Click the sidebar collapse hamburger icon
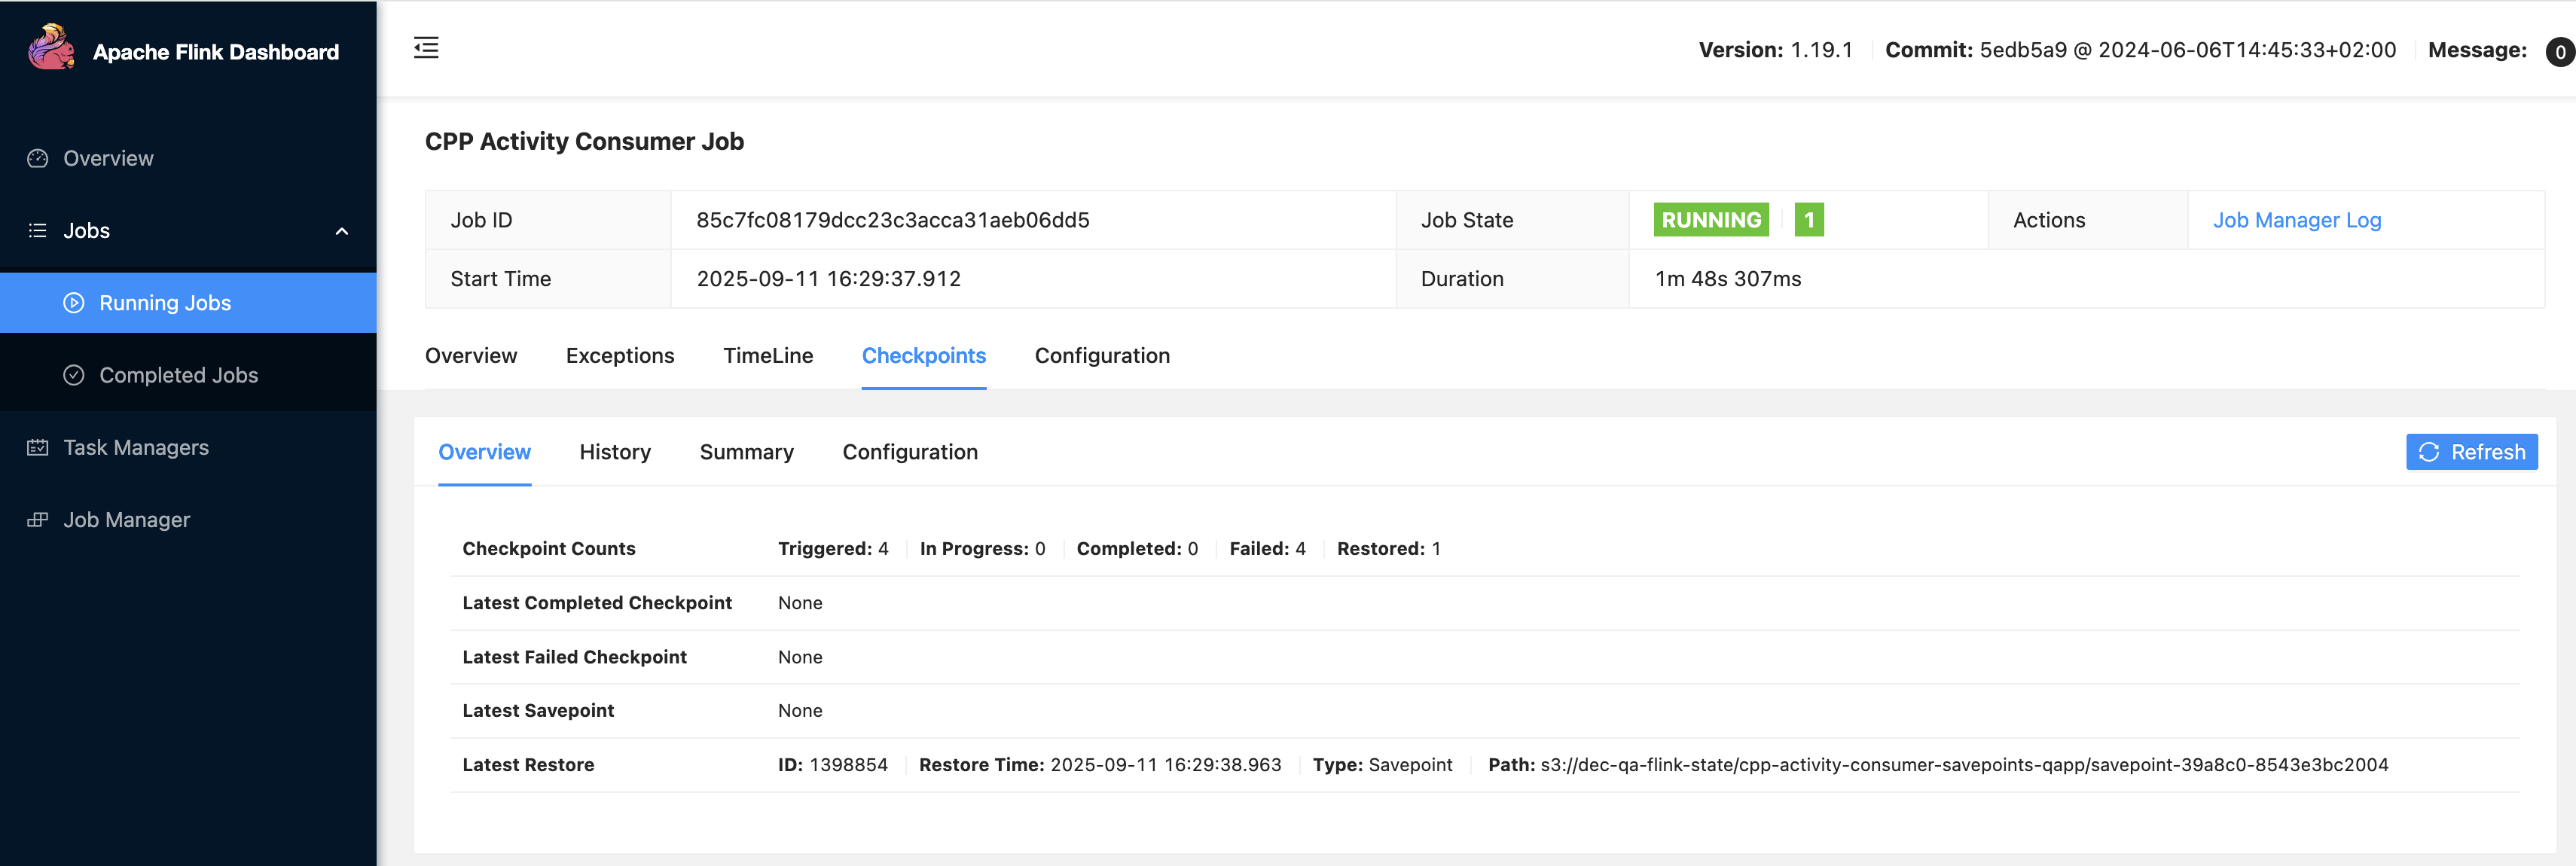The width and height of the screenshot is (2576, 866). [426, 48]
